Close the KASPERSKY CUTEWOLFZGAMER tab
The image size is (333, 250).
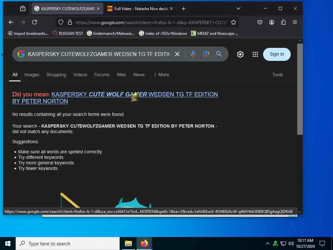[98, 8]
